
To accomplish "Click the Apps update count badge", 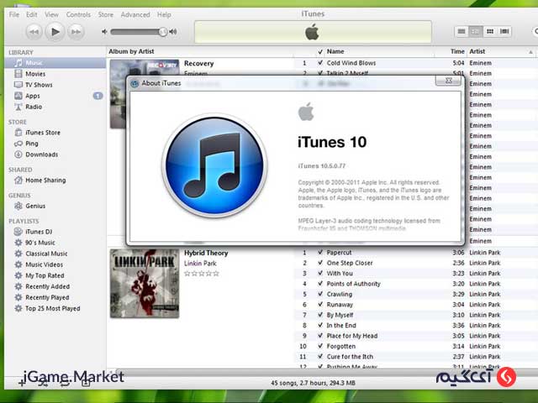I will click(98, 96).
